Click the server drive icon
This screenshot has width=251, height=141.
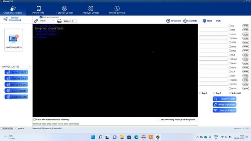59,21
